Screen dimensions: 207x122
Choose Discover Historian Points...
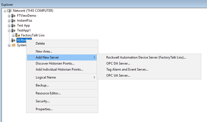(62, 63)
